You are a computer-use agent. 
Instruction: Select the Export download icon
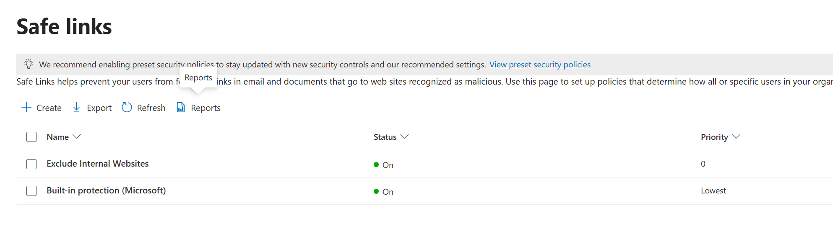76,108
